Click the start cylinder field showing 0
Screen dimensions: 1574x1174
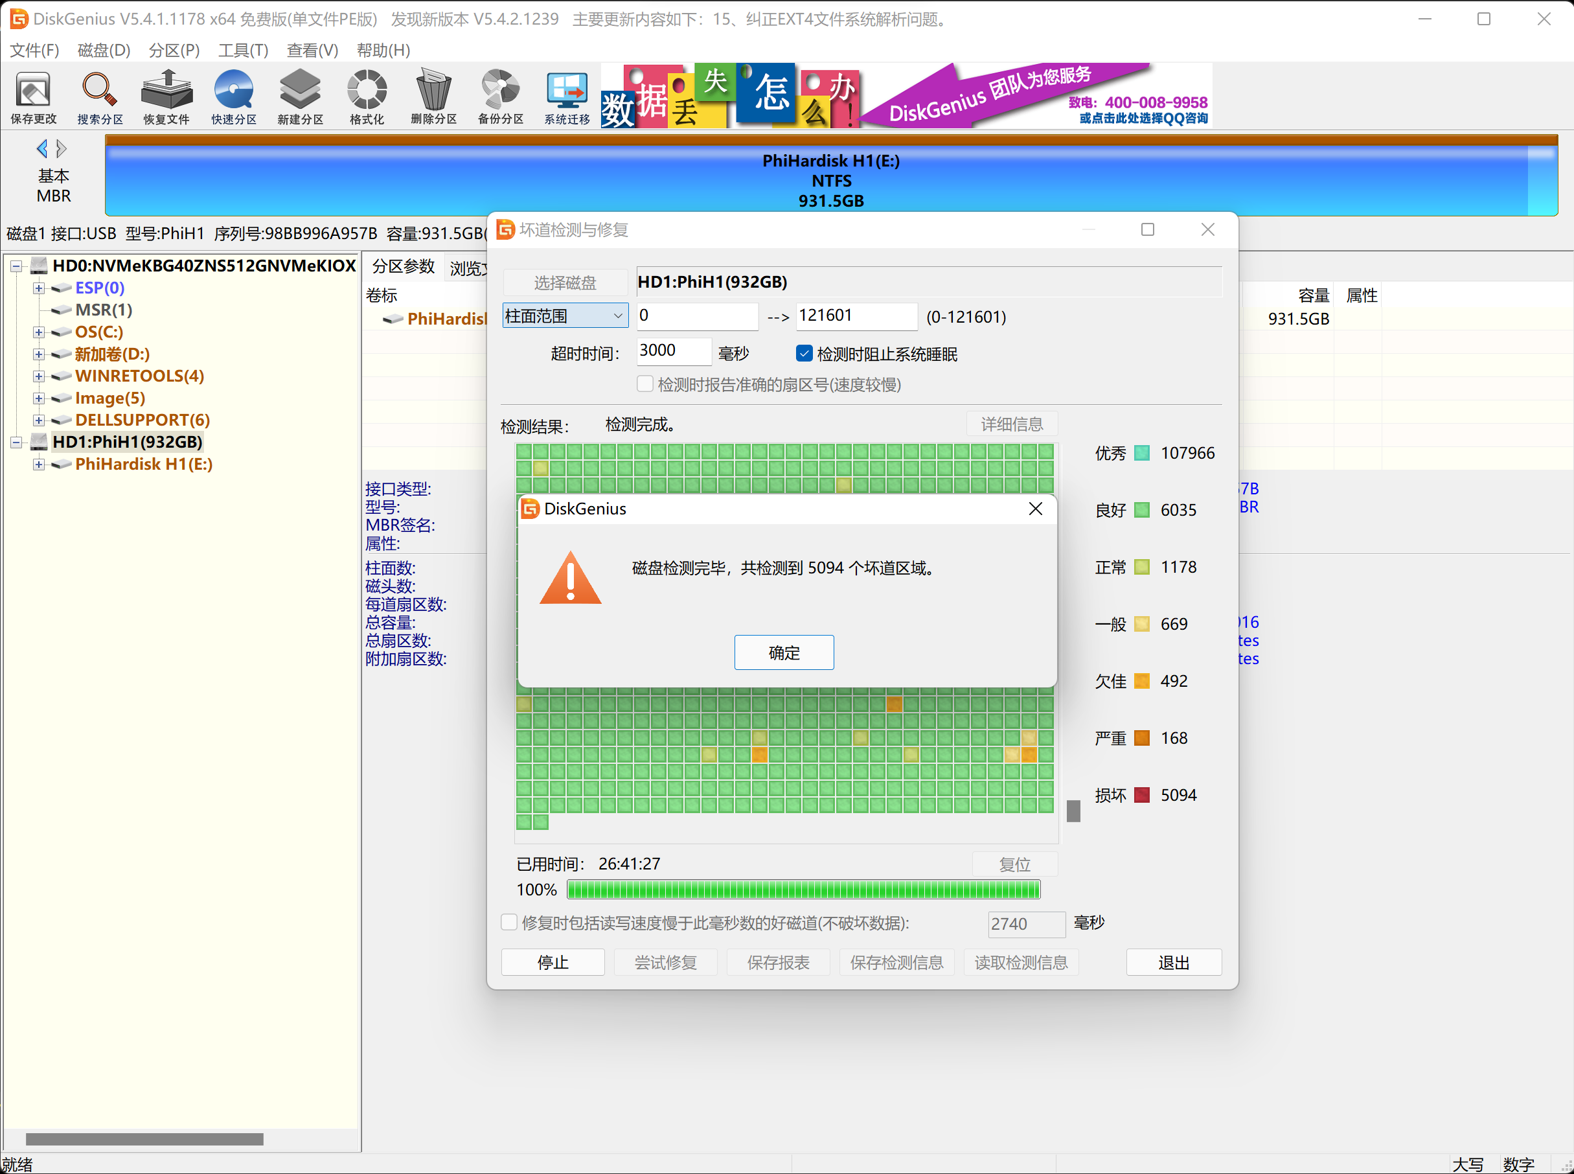(698, 316)
